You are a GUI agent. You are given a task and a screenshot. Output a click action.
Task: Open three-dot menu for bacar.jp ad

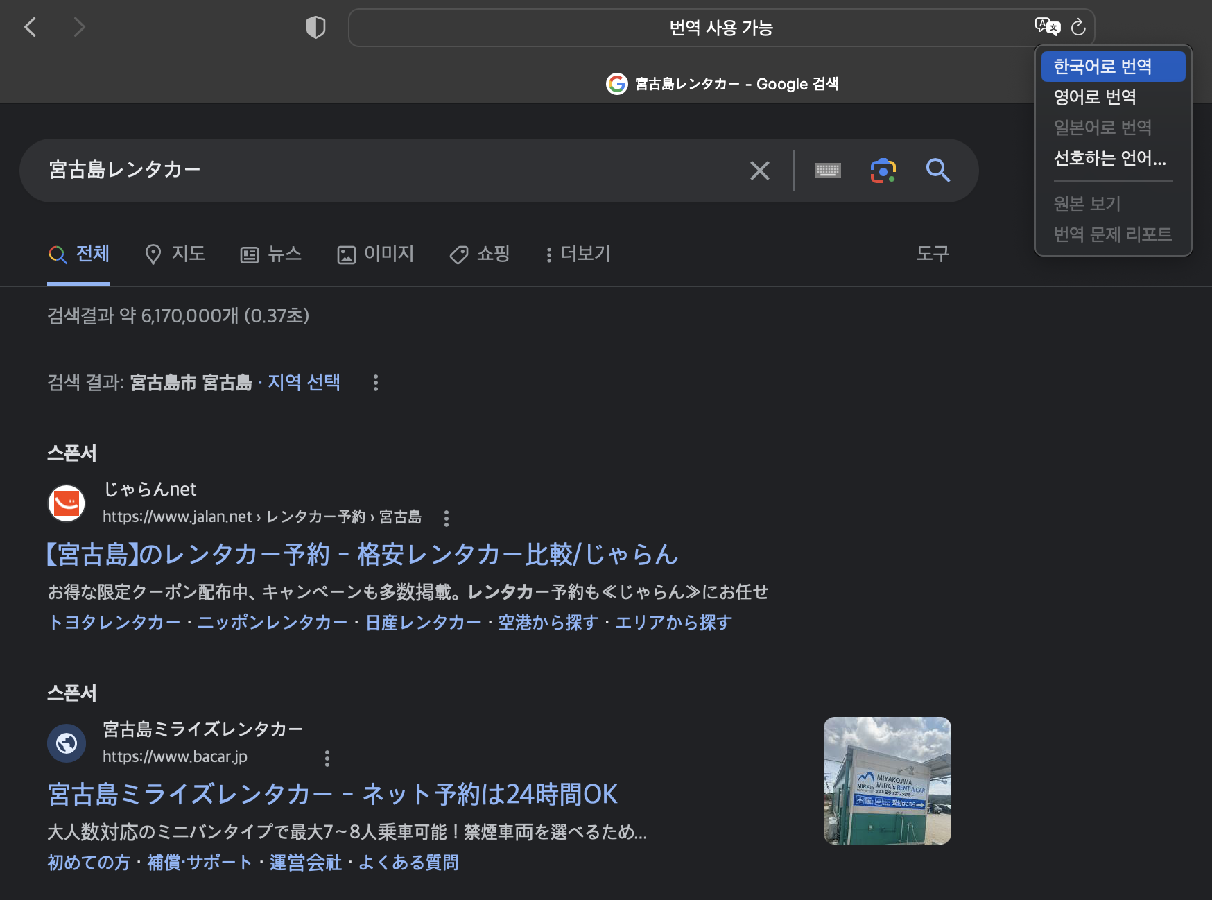point(327,758)
